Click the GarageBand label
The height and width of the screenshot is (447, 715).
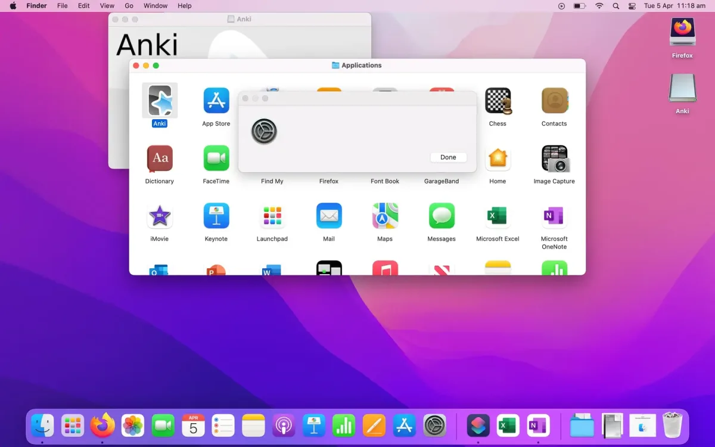pyautogui.click(x=442, y=181)
